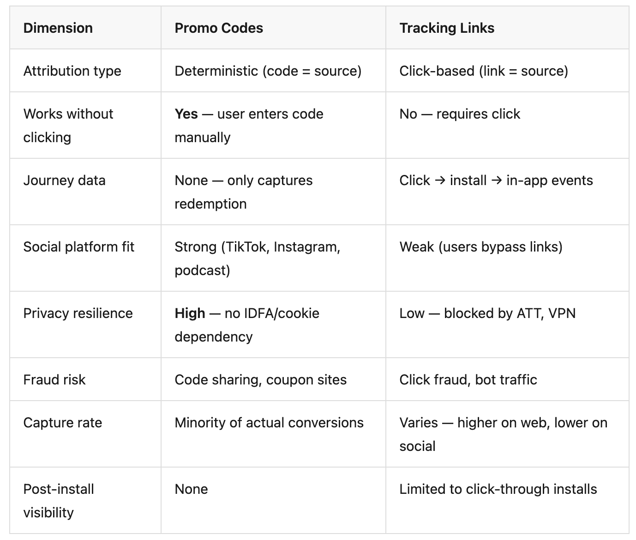Viewport: 636px width, 540px height.
Task: Click the "Click-based (link = source)" cell
Action: pyautogui.click(x=484, y=71)
